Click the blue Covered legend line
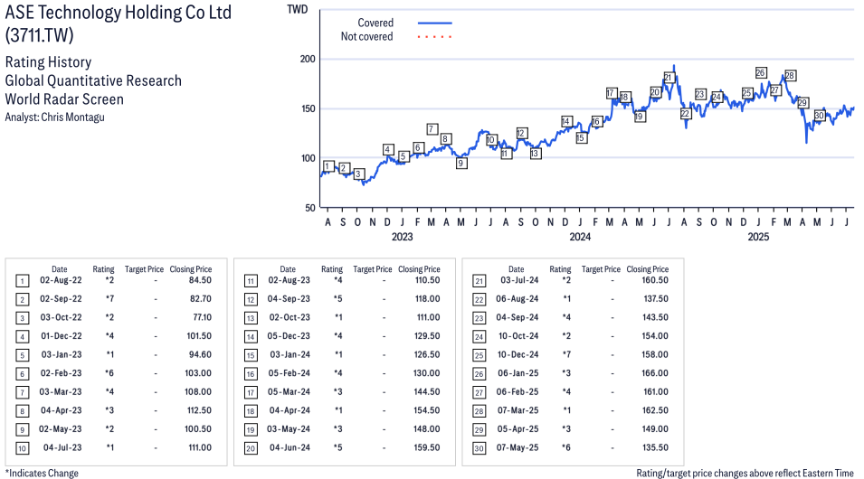This screenshot has height=479, width=864. [x=435, y=23]
